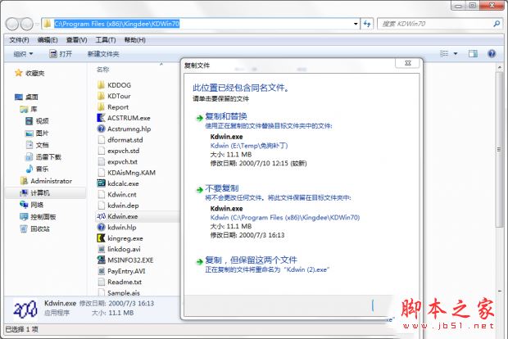The height and width of the screenshot is (339, 508).
Task: Click the kdcalc.exe file icon
Action: (101, 183)
